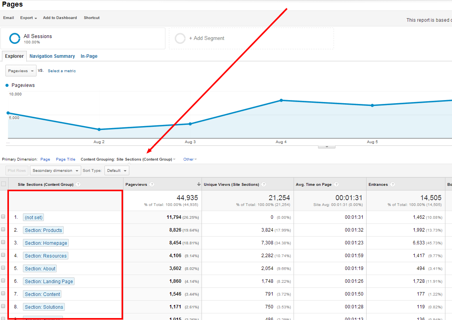Image resolution: width=452 pixels, height=320 pixels.
Task: Tick the checkbox for the (not set) row
Action: [3, 217]
